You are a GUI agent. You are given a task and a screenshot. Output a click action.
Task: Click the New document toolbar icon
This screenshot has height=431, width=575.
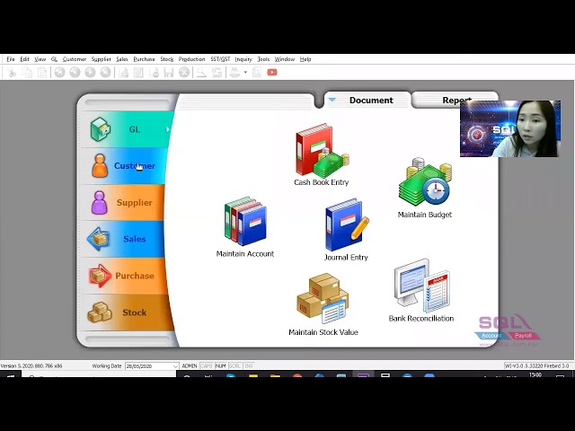[124, 73]
